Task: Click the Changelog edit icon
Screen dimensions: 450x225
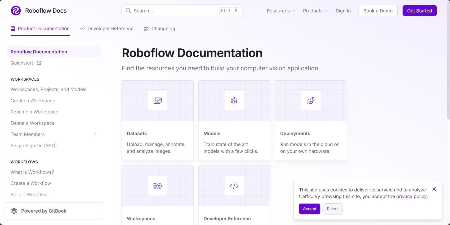Action: pyautogui.click(x=146, y=29)
